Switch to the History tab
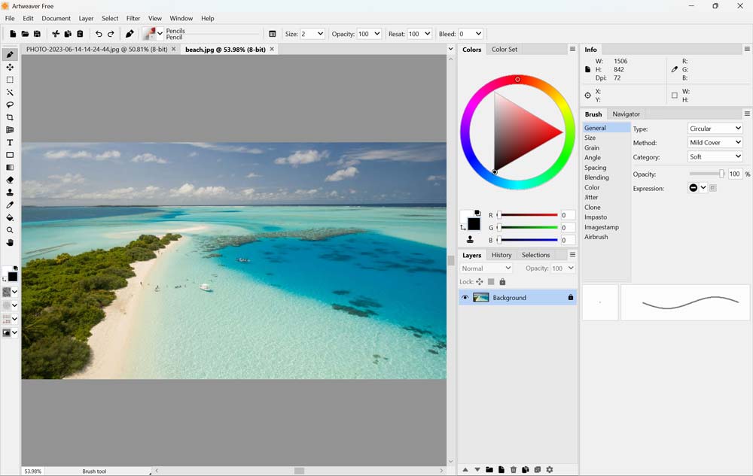 tap(501, 255)
